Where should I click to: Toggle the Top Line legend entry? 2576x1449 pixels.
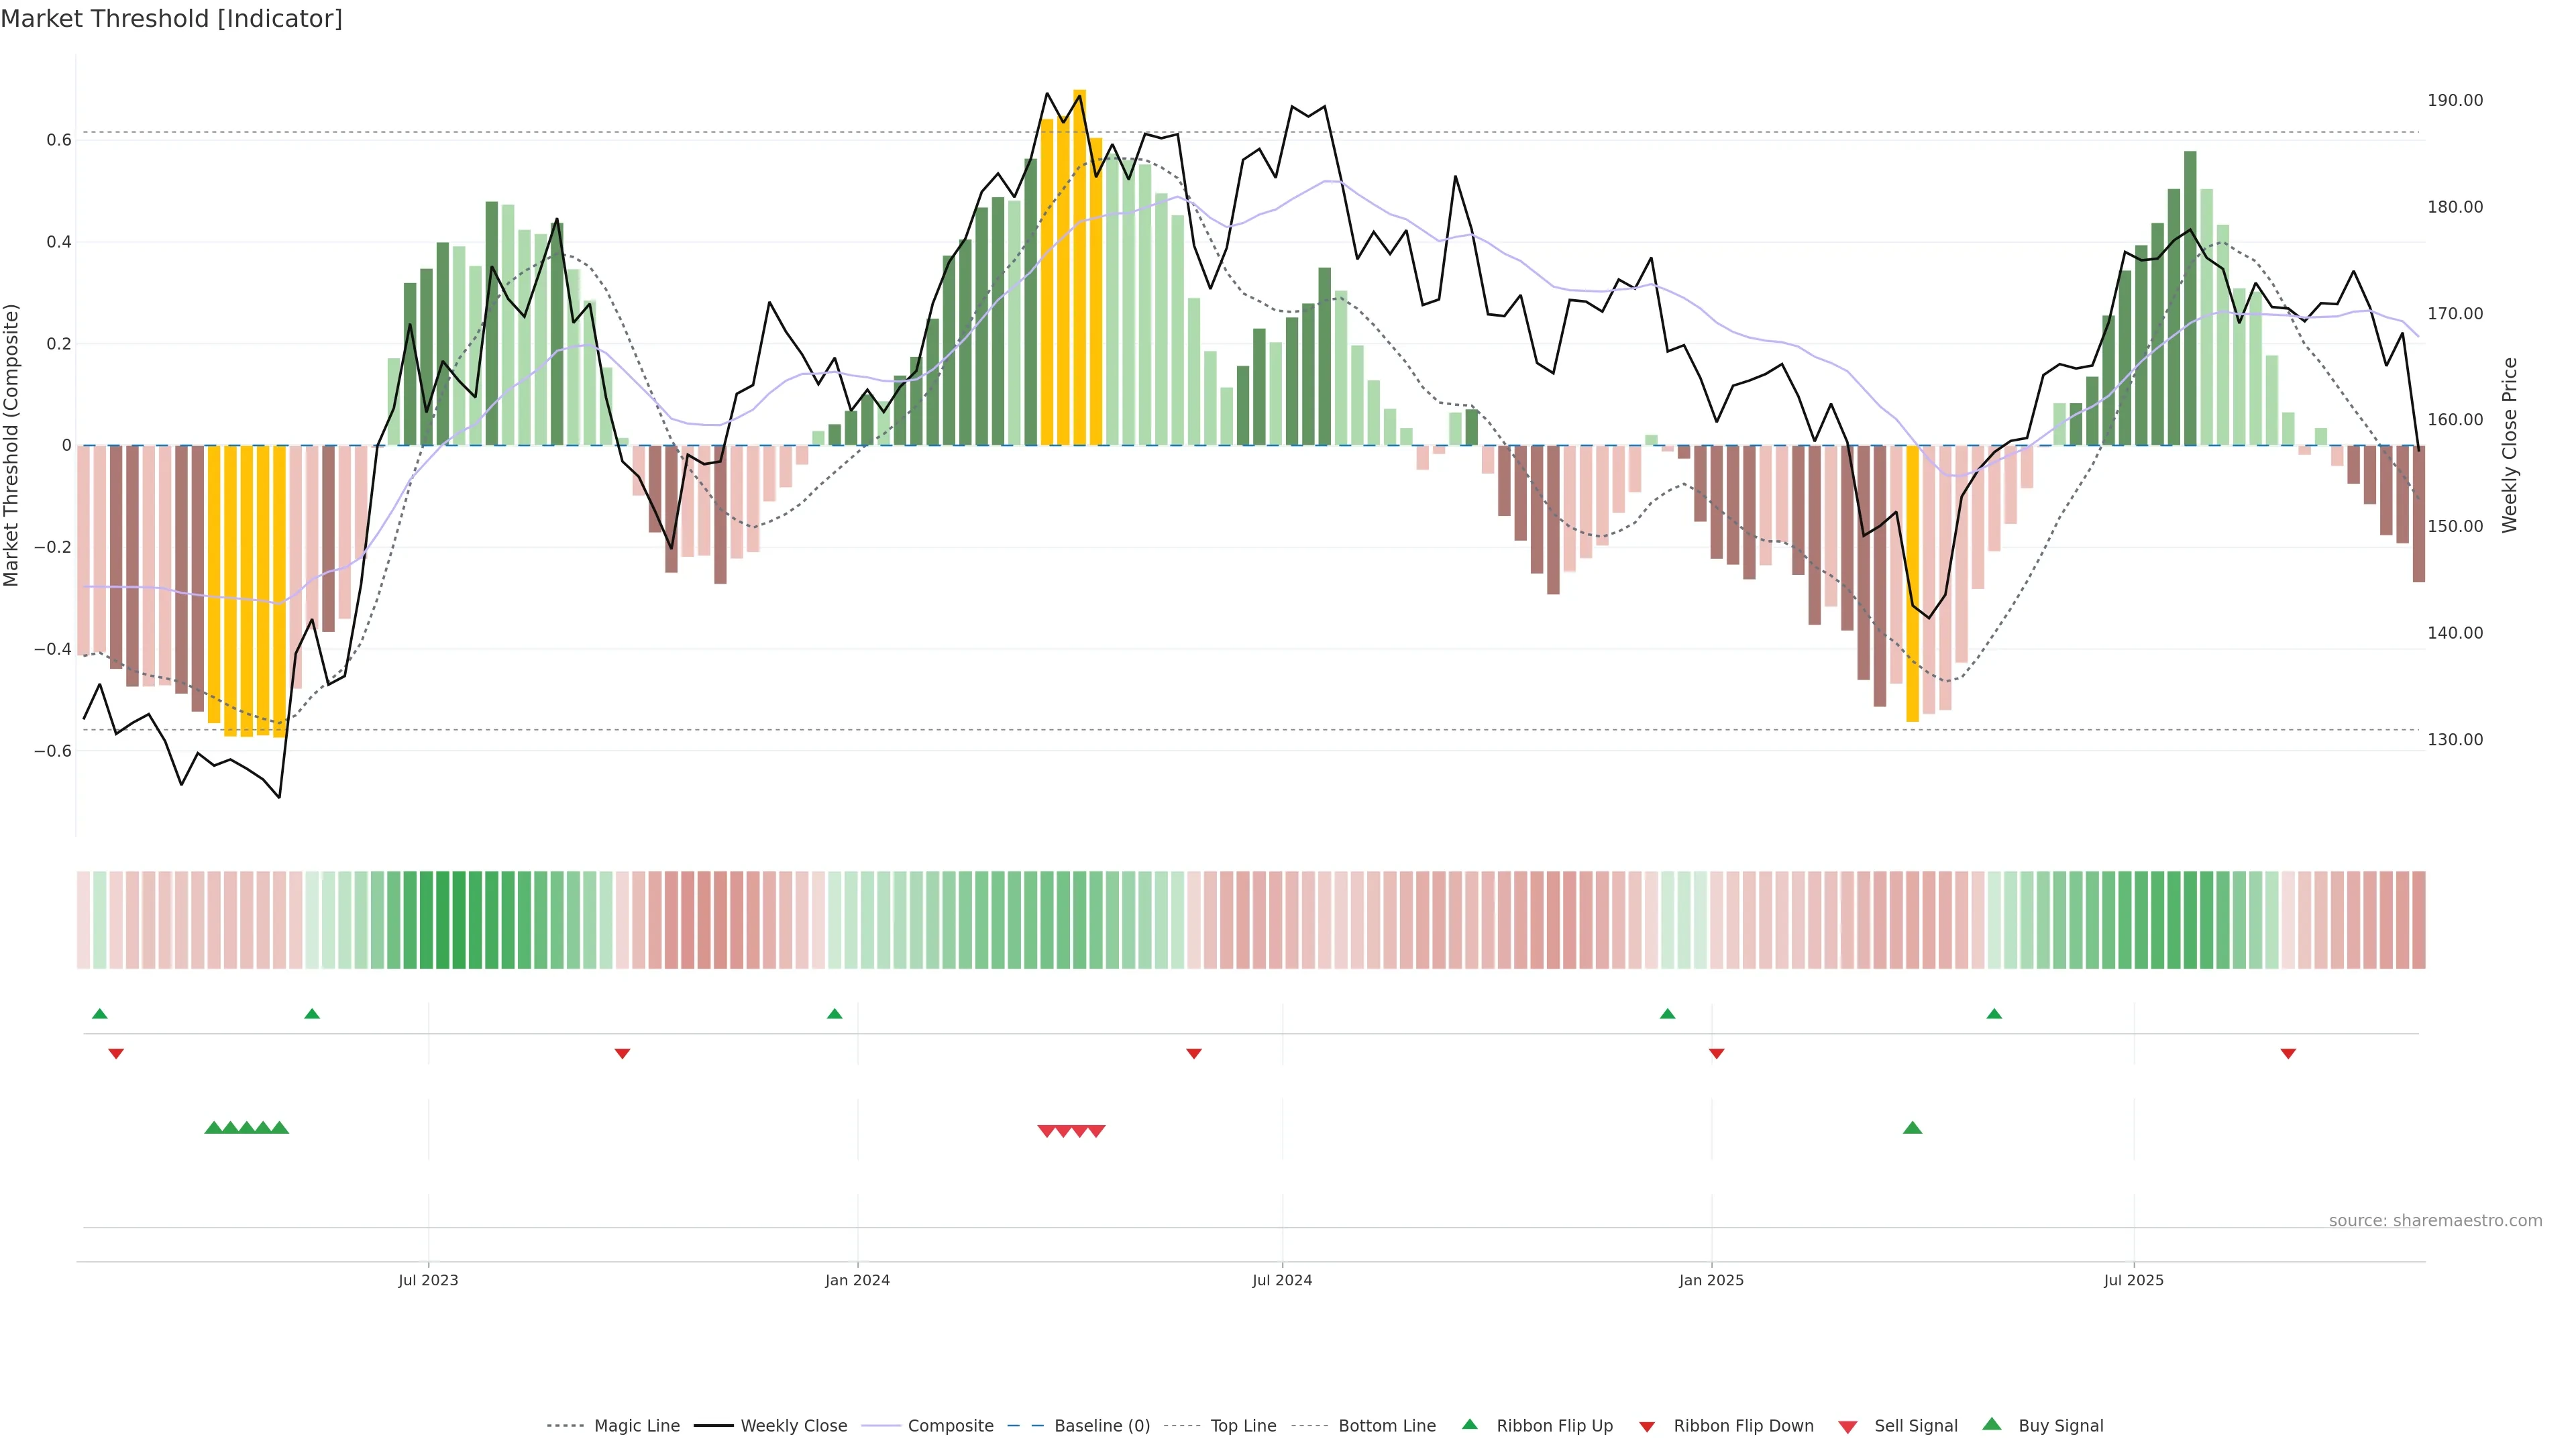tap(1243, 1426)
